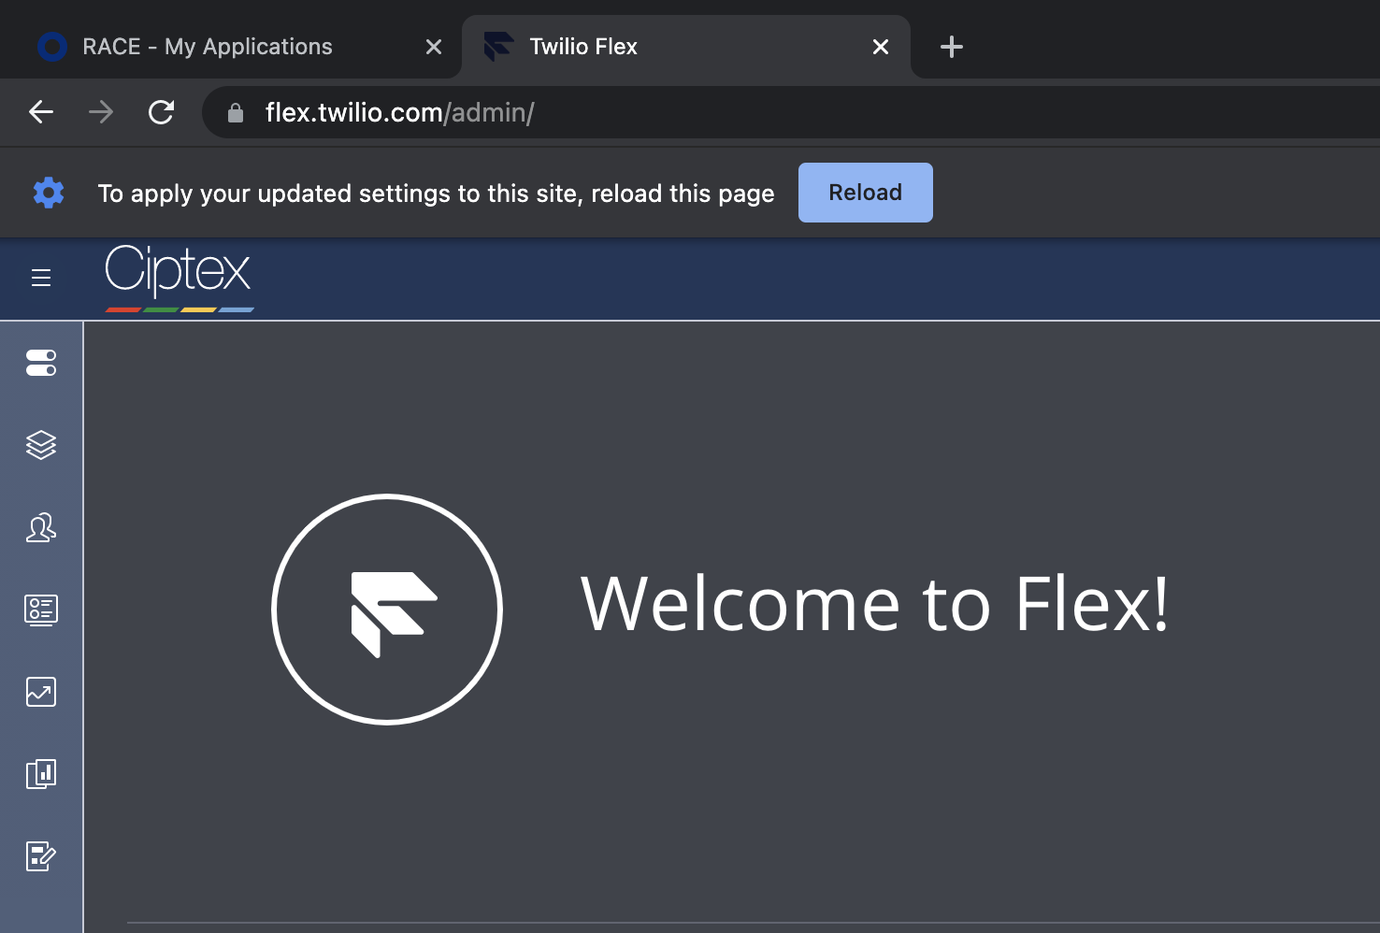
Task: Open a new browser tab
Action: tap(952, 47)
